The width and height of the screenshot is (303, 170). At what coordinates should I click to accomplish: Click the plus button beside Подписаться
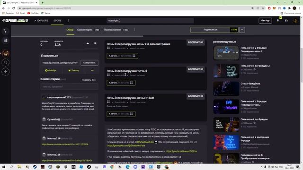tap(242, 30)
